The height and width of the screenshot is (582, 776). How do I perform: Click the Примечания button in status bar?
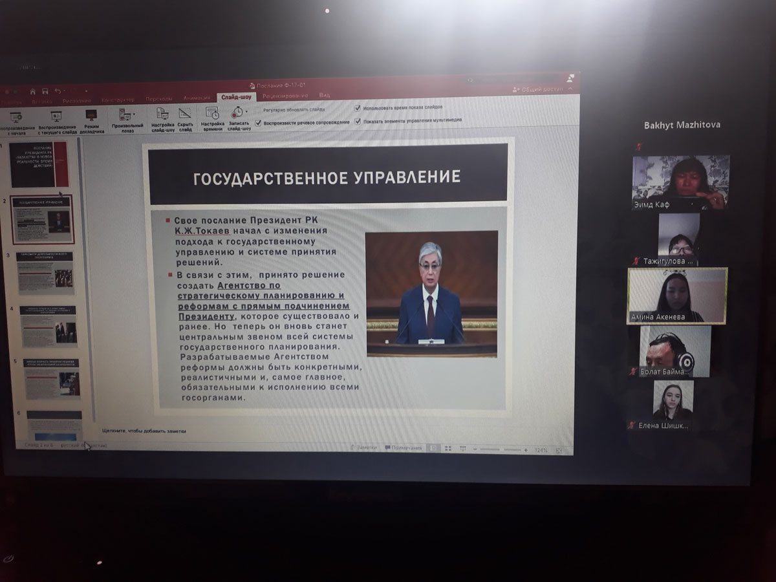403,447
